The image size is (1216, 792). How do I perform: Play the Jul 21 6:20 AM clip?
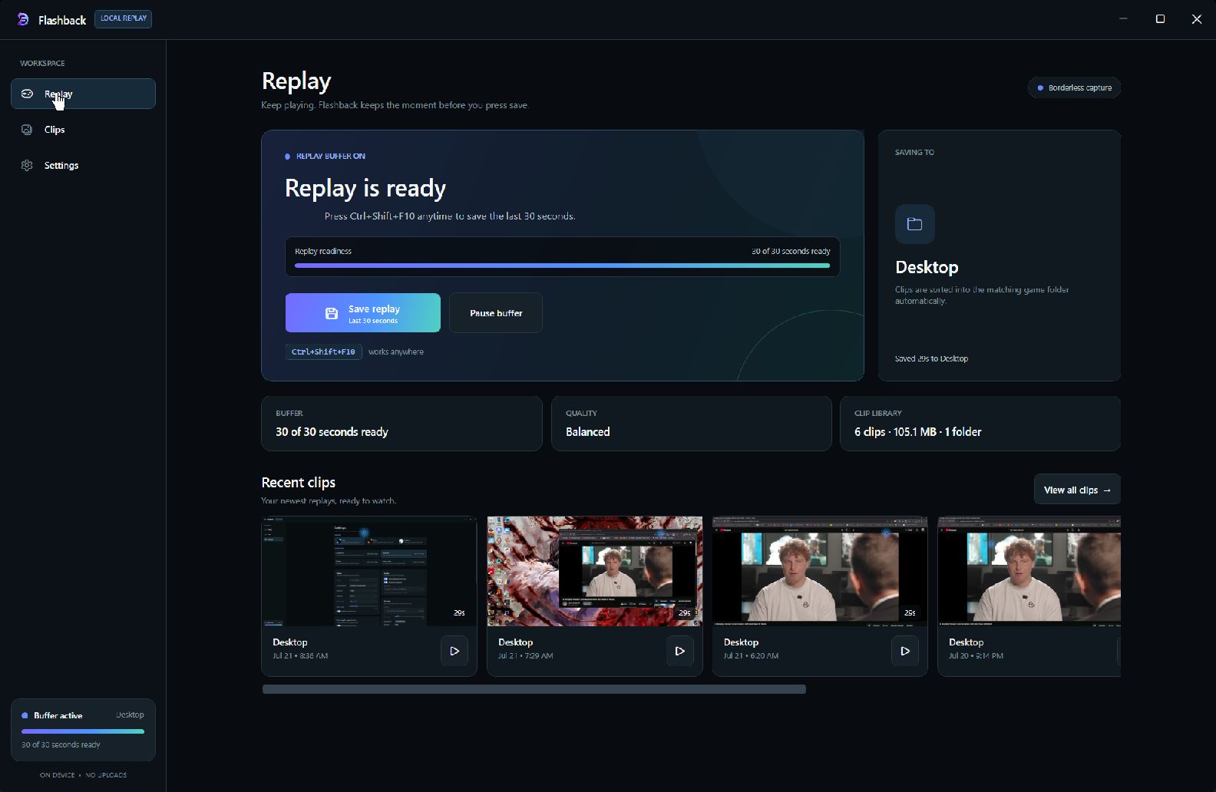[905, 651]
